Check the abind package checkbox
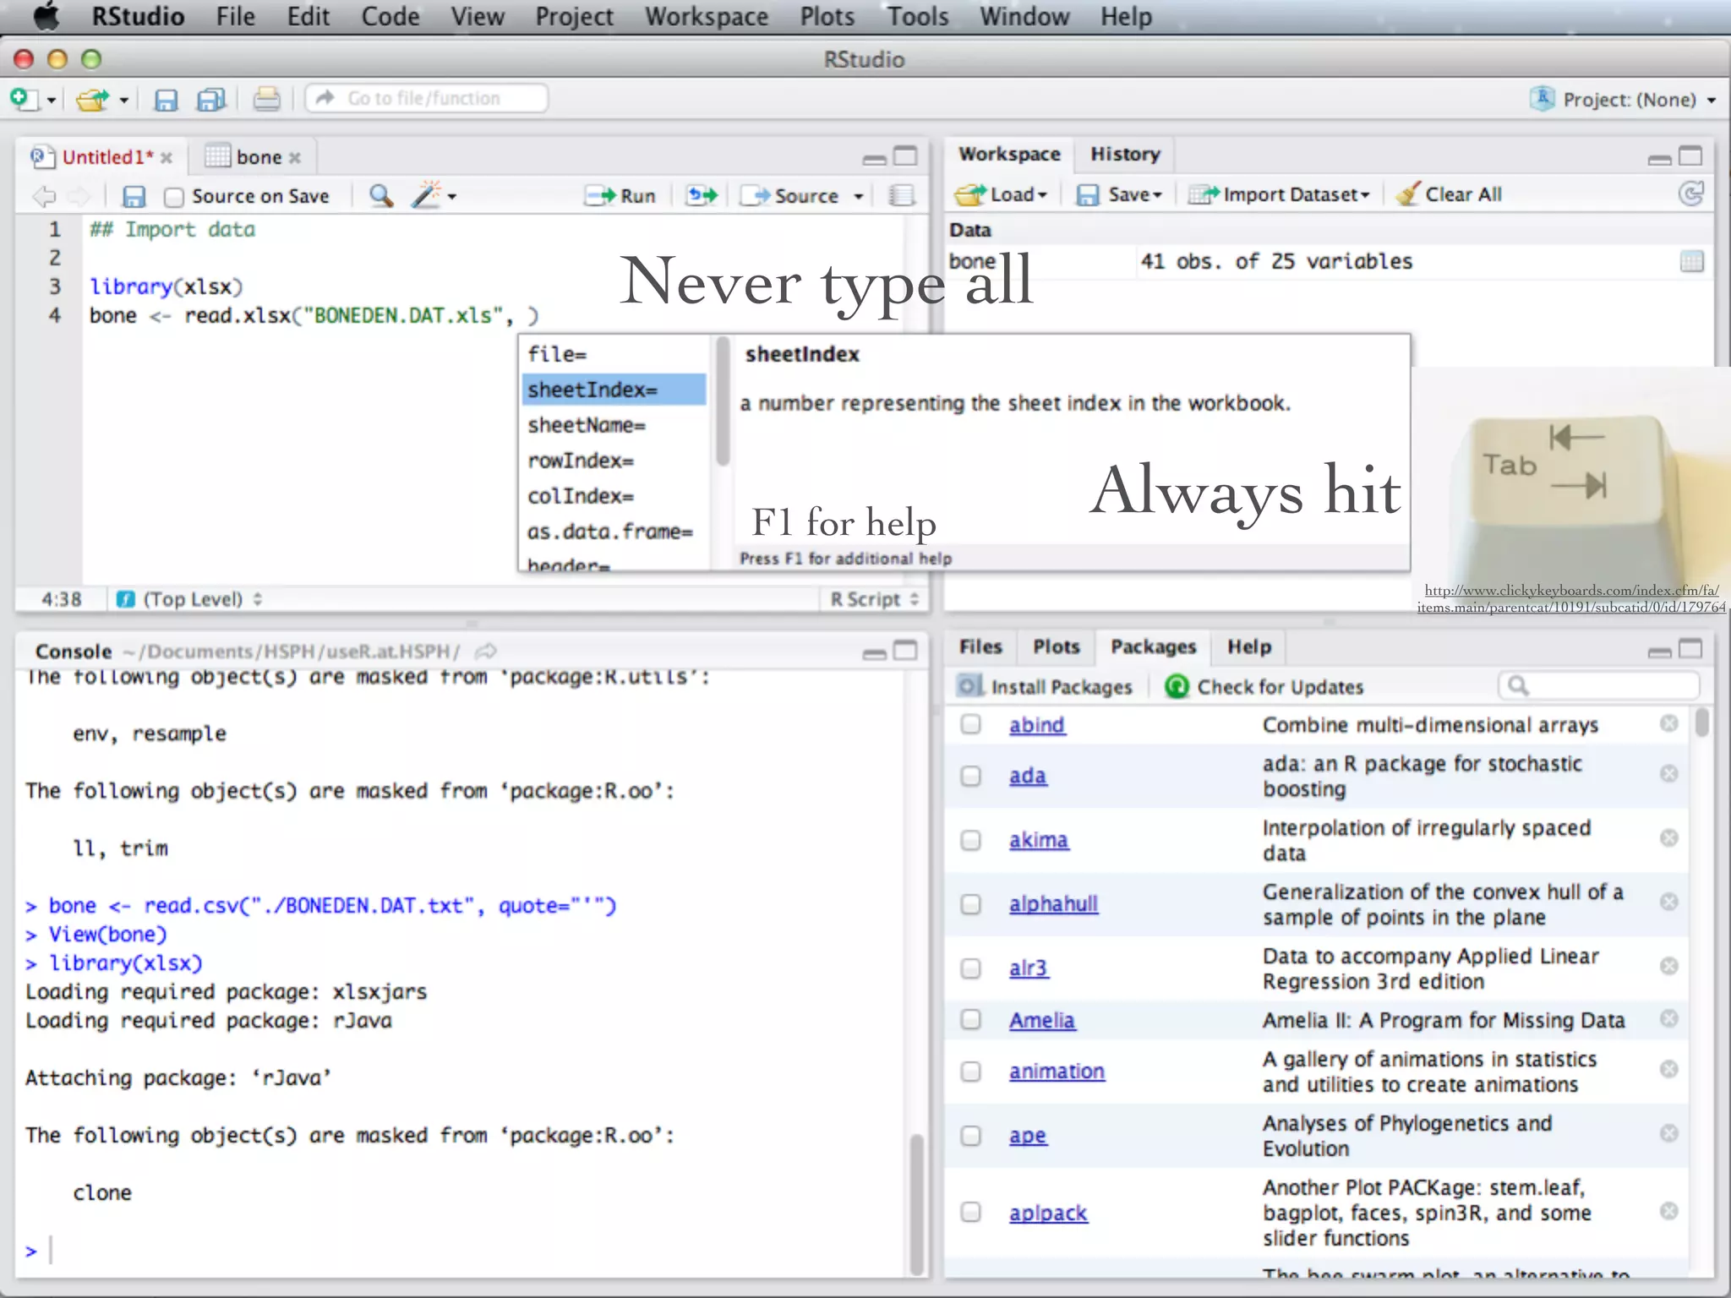Screen dimensions: 1731x1298 click(970, 724)
